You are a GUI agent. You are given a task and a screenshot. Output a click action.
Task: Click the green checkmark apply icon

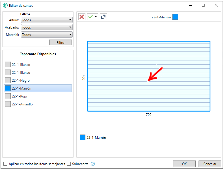(x=91, y=17)
